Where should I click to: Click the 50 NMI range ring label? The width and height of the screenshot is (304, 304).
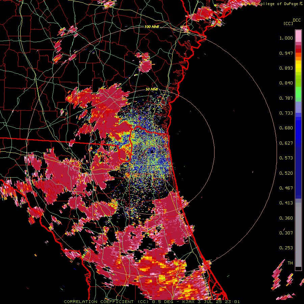click(x=152, y=89)
